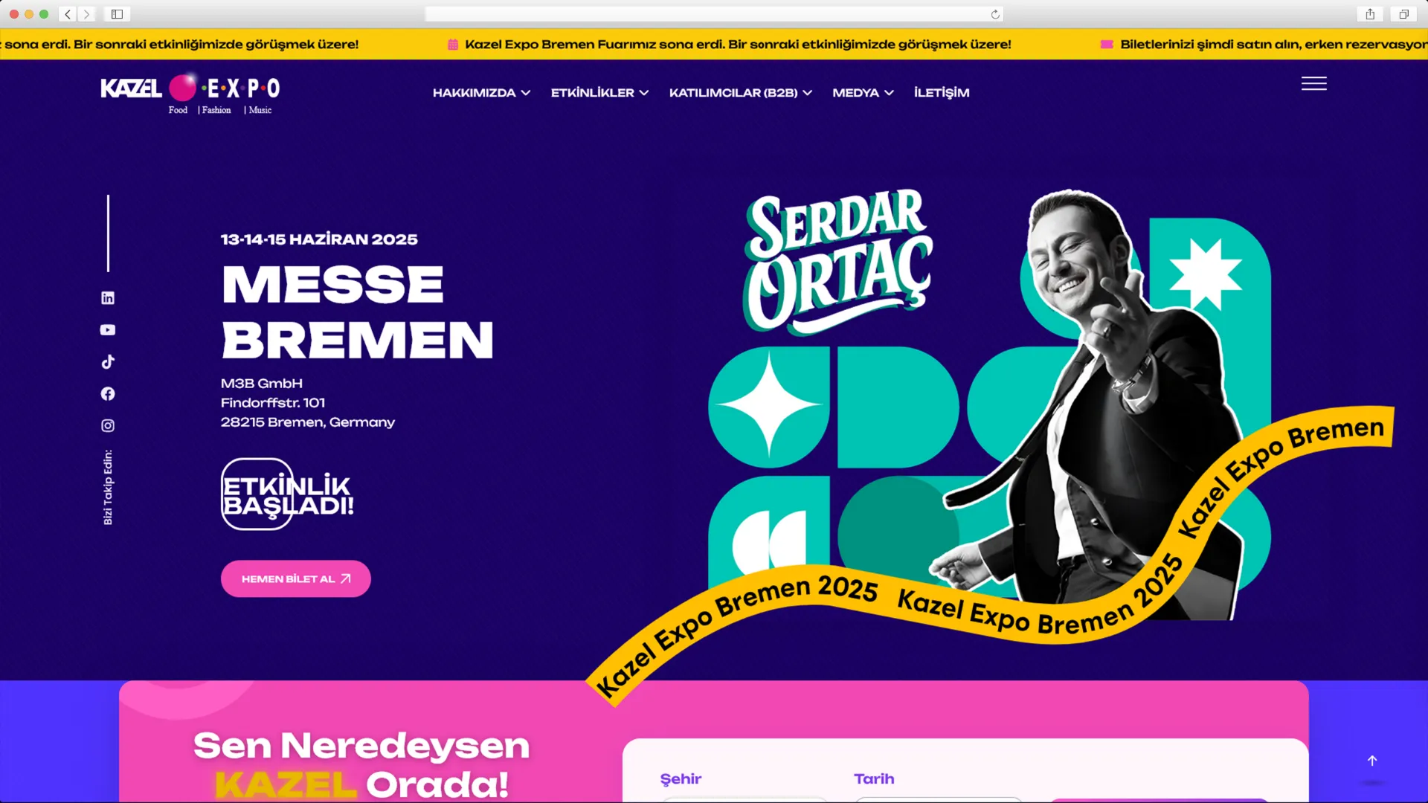Click the browser share icon

[x=1370, y=14]
